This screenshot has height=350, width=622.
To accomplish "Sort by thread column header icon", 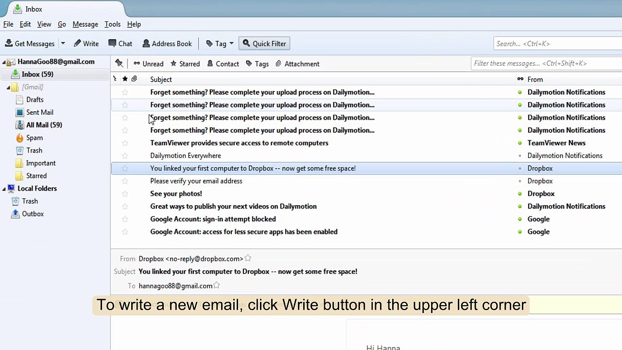I will click(115, 79).
